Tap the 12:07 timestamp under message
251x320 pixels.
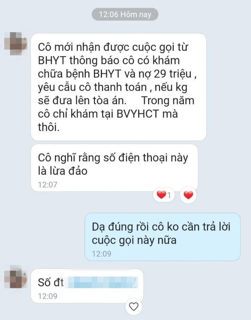click(48, 185)
